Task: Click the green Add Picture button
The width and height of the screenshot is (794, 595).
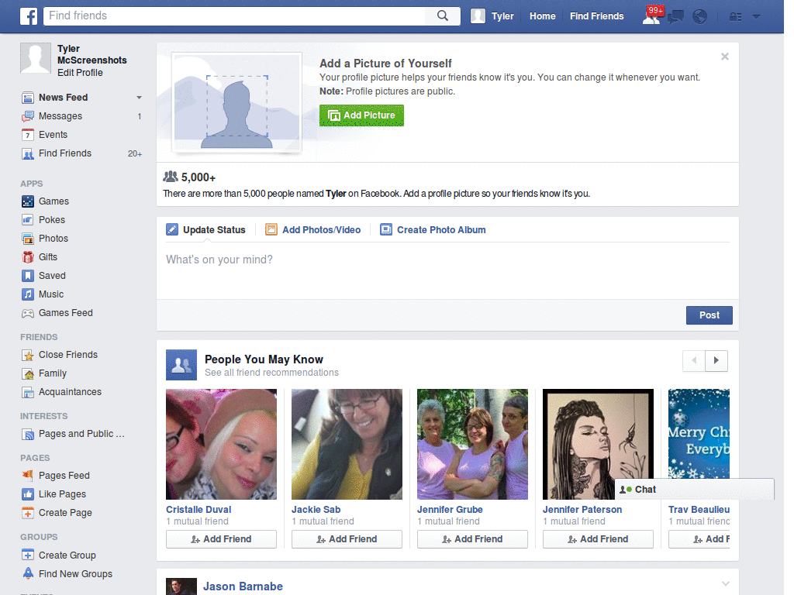Action: coord(361,115)
